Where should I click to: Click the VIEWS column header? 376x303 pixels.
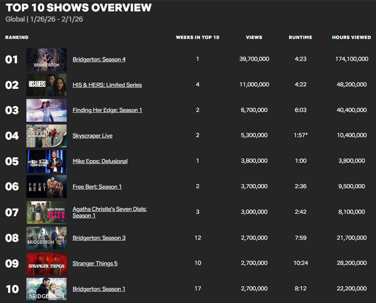coord(254,37)
